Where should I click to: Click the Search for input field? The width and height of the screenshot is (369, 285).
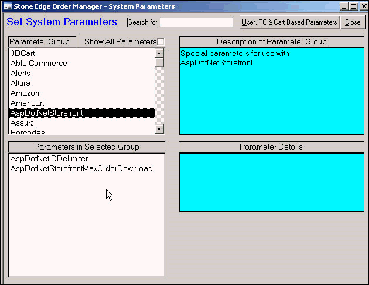(x=196, y=23)
